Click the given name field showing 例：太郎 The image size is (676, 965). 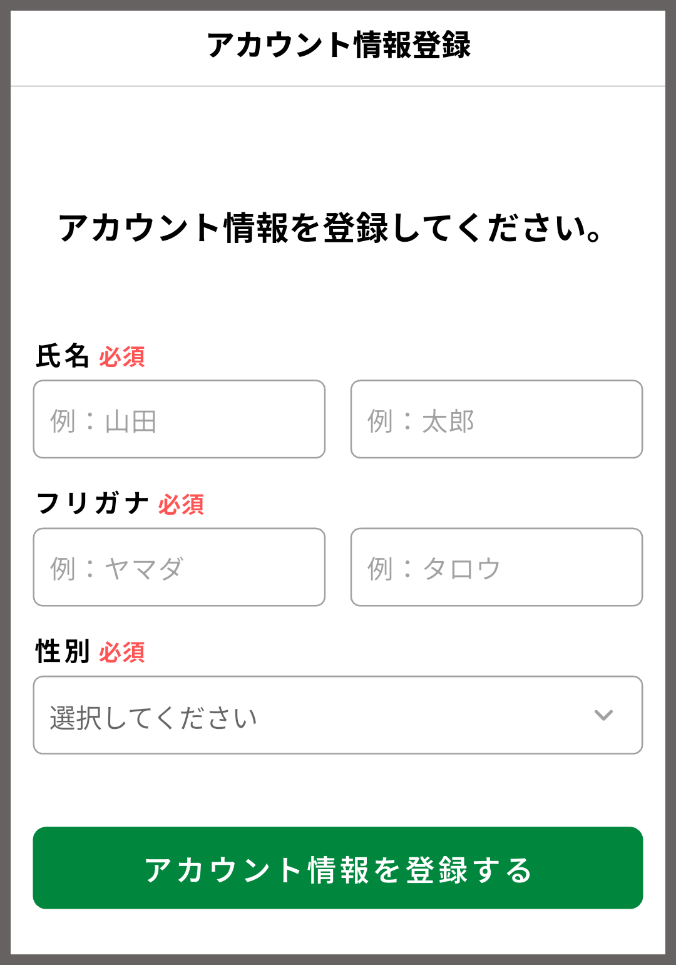click(x=496, y=420)
